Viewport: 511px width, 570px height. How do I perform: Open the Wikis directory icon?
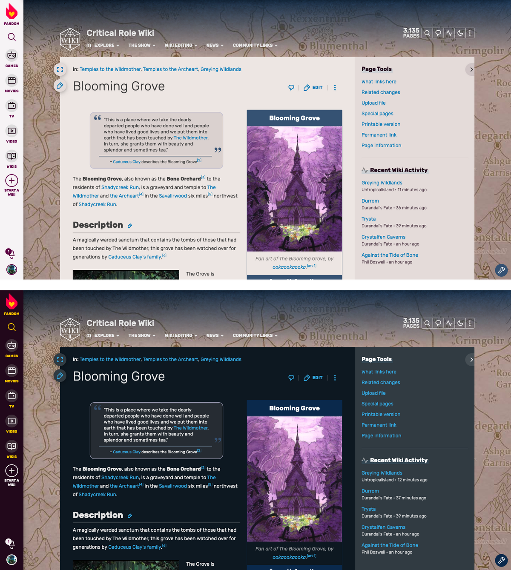(11, 157)
